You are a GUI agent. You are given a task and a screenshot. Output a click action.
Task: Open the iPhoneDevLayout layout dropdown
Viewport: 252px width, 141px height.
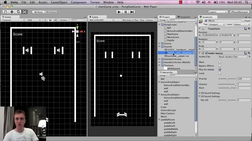click(x=240, y=12)
